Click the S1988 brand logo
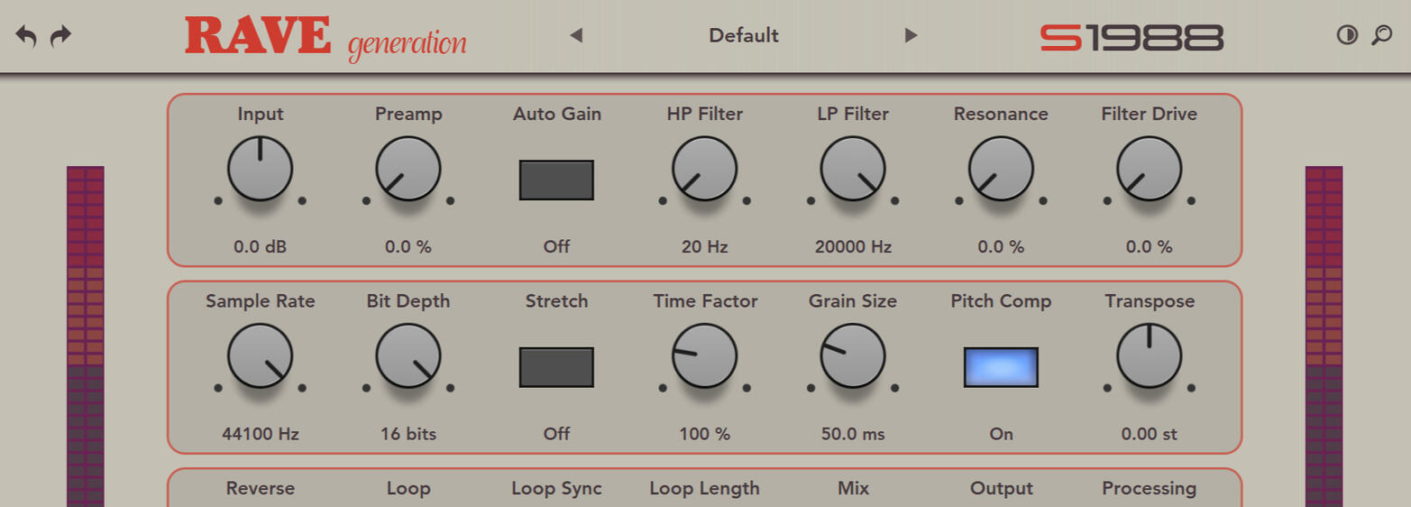This screenshot has width=1411, height=507. 1132,37
